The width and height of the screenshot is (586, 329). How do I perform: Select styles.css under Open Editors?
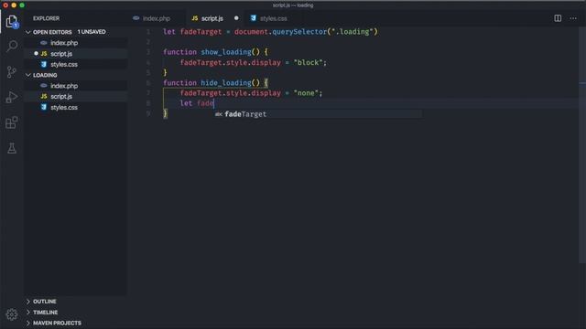tap(76, 65)
